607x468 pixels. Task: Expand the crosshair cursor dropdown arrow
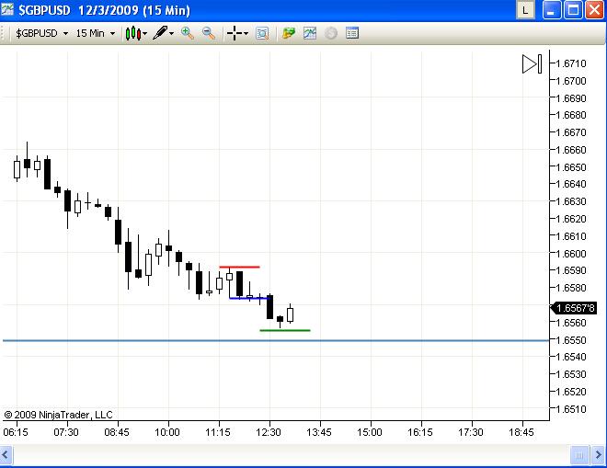[x=246, y=34]
